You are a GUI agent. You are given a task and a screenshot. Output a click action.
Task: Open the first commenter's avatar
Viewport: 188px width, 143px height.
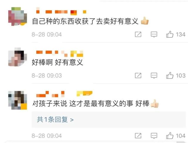(18, 16)
